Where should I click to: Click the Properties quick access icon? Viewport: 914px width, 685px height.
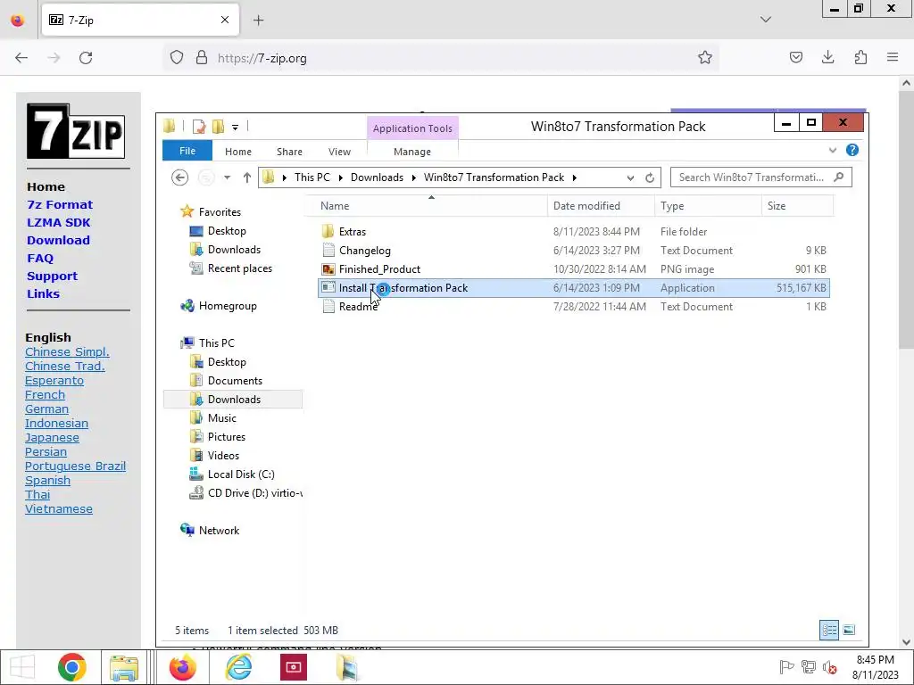199,127
